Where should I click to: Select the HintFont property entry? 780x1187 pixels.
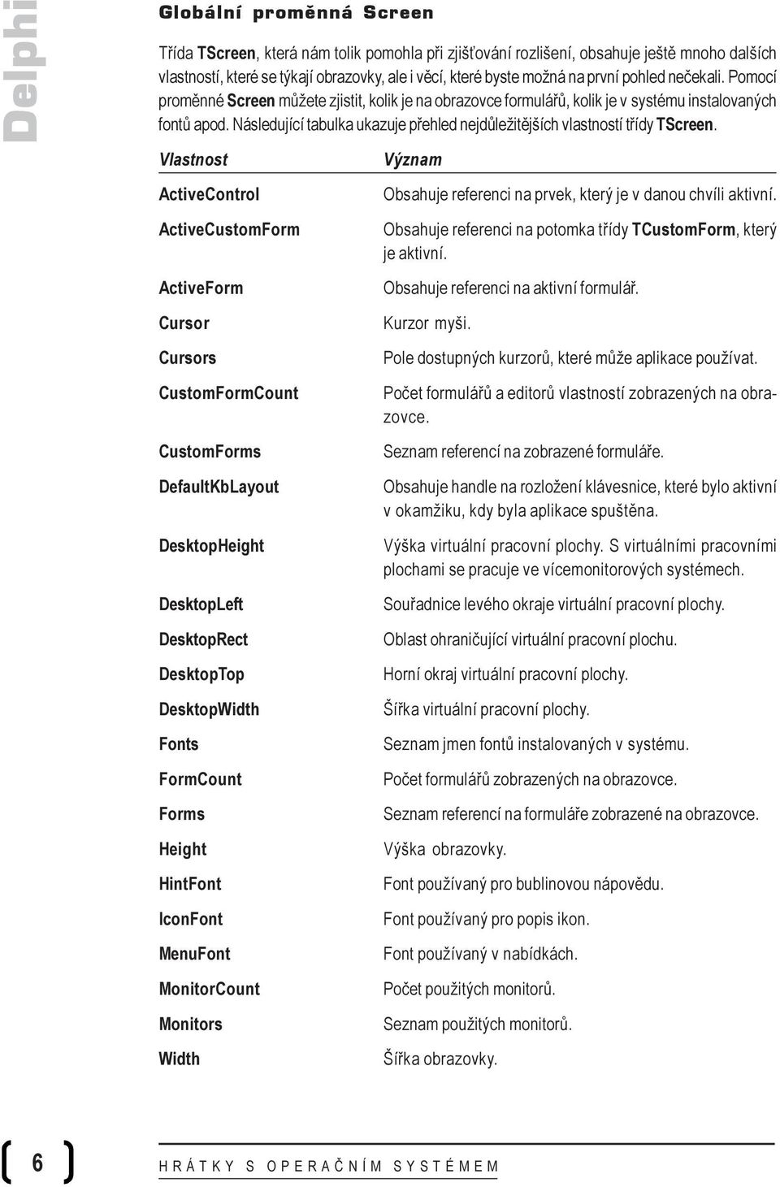pyautogui.click(x=190, y=884)
